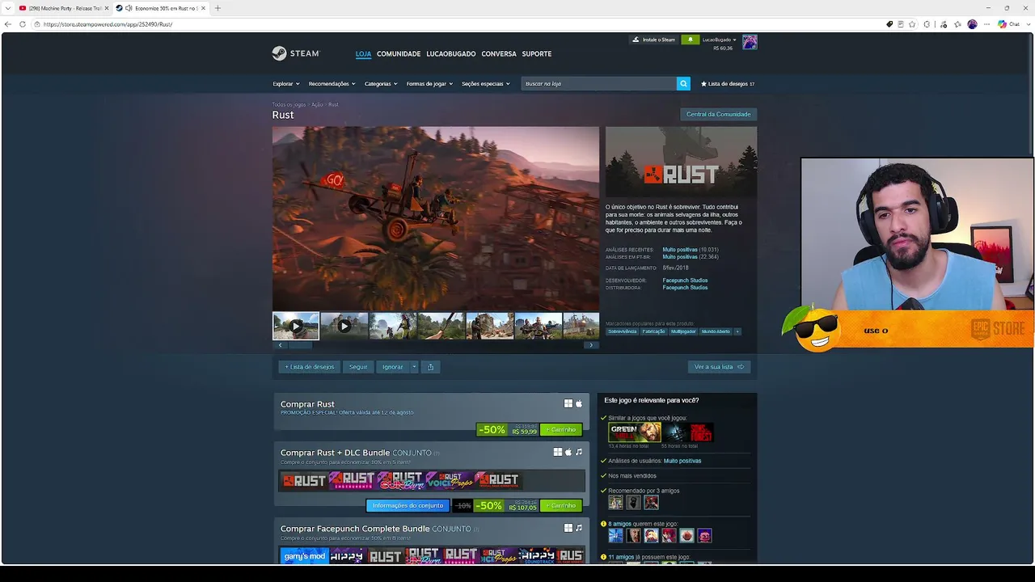Click Ver a sua lista button
The width and height of the screenshot is (1035, 582).
719,367
